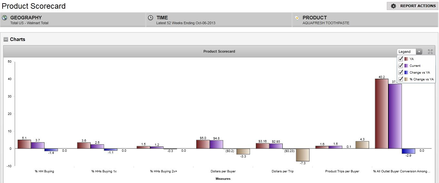The height and width of the screenshot is (183, 439).
Task: Open the Legend dropdown arrow
Action: point(419,52)
